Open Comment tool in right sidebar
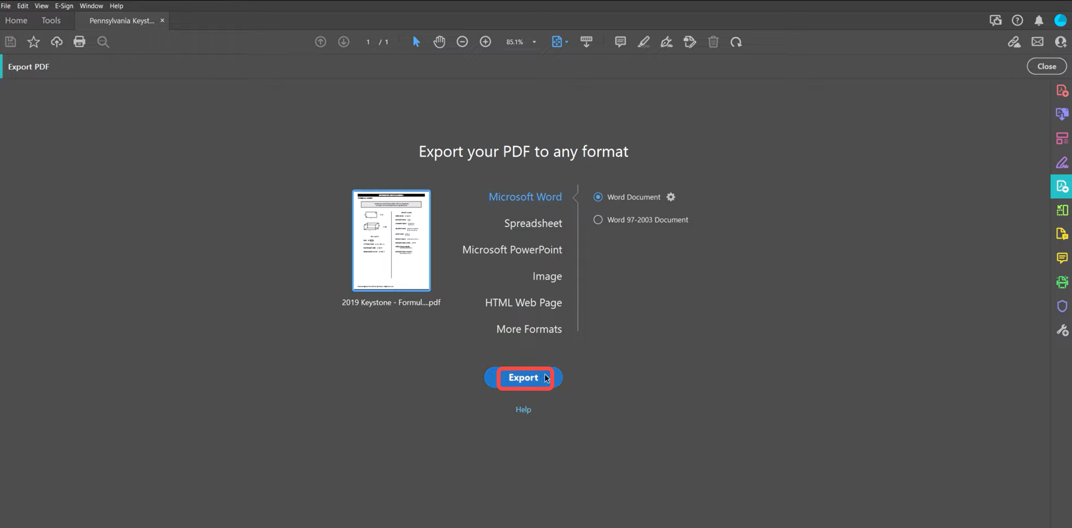 coord(1062,258)
